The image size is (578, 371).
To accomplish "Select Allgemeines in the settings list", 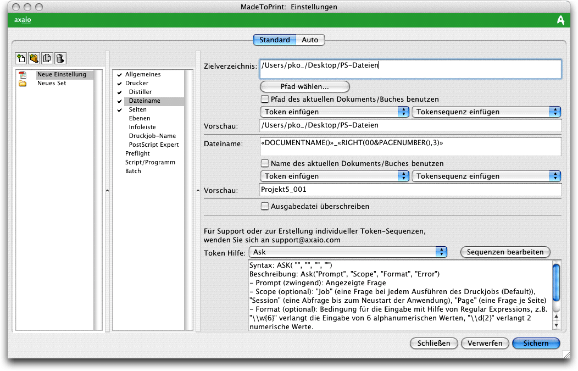I will 143,75.
